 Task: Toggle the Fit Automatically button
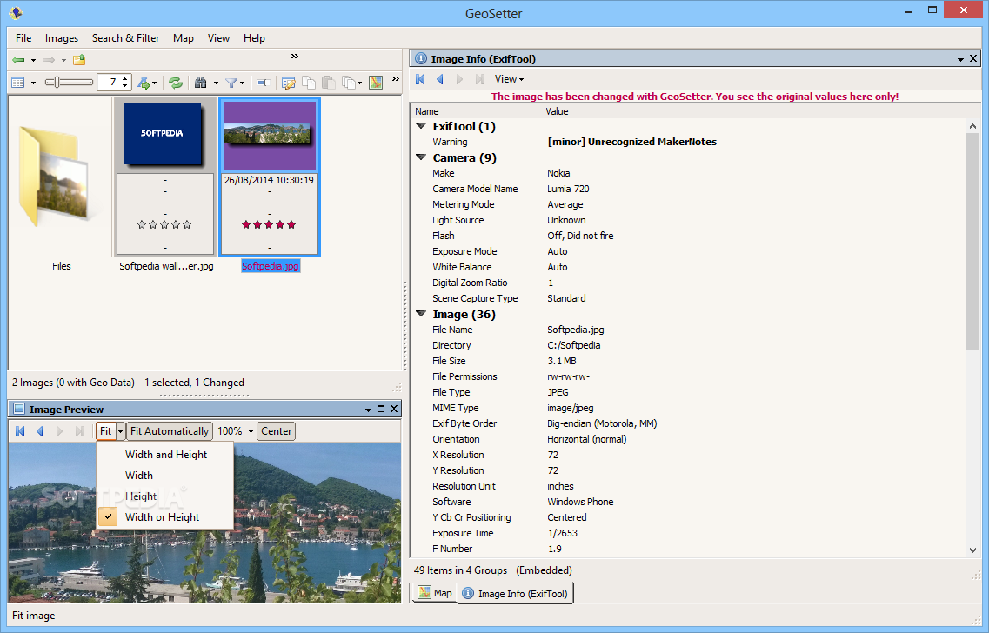(170, 431)
